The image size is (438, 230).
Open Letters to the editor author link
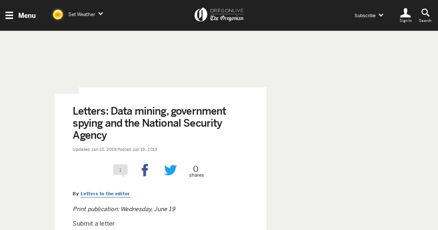click(105, 194)
